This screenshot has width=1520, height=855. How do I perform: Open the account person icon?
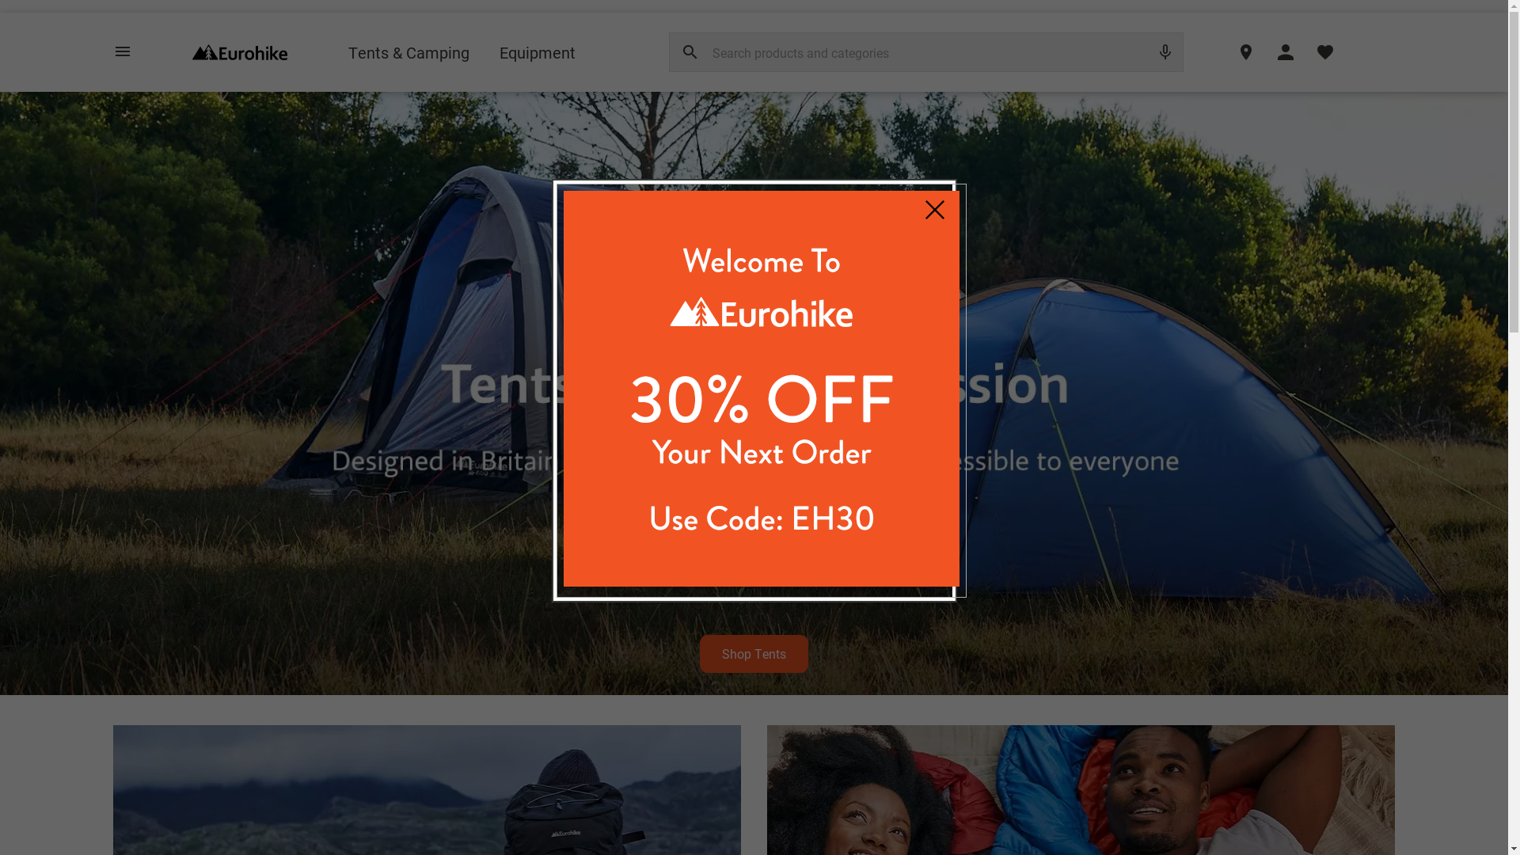coord(1286,52)
